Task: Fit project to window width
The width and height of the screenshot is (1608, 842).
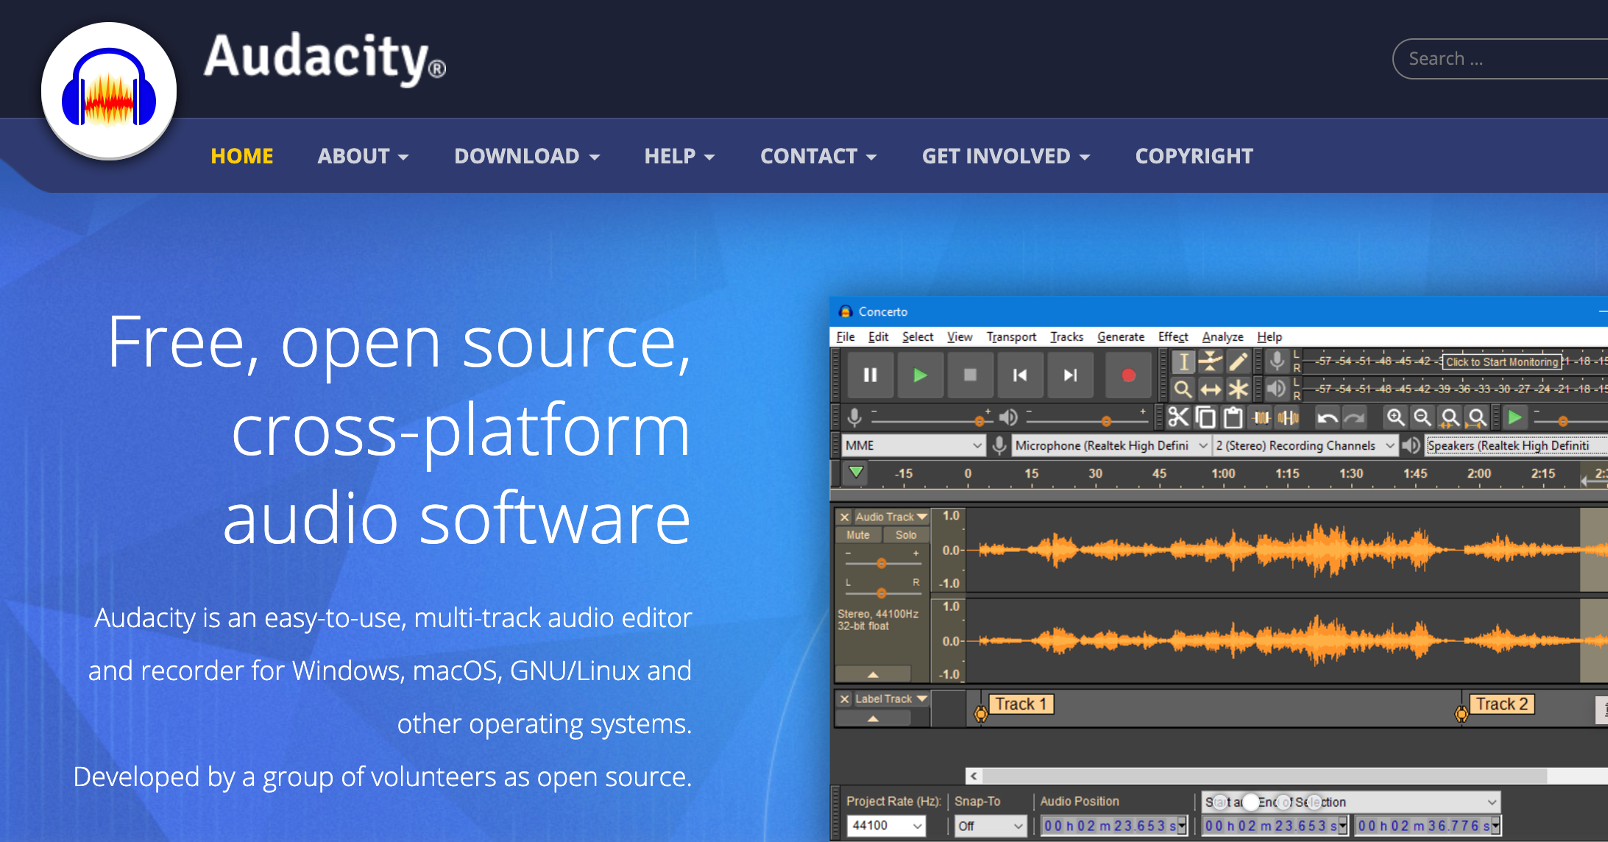Action: [1477, 418]
